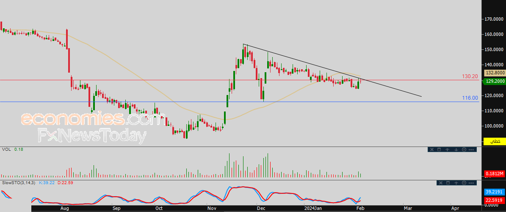Click the K:39.22 stochastic reading
The height and width of the screenshot is (212, 506).
tap(47, 183)
